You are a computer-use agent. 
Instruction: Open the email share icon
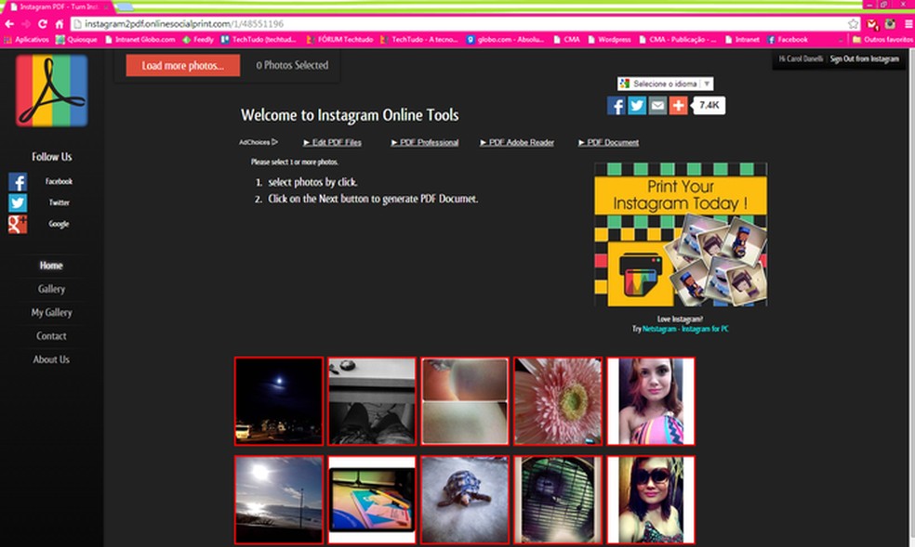656,105
